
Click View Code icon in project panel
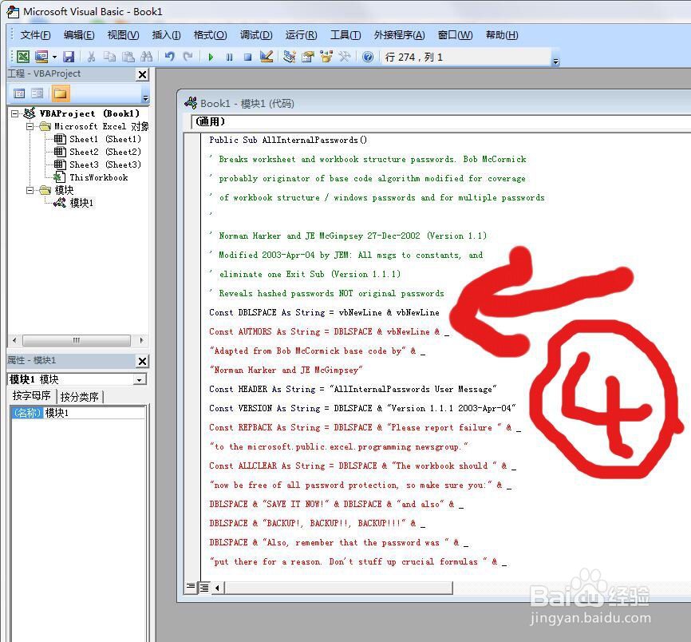[19, 93]
